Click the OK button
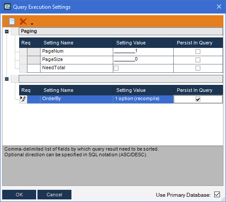226x202 pixels. tap(19, 195)
